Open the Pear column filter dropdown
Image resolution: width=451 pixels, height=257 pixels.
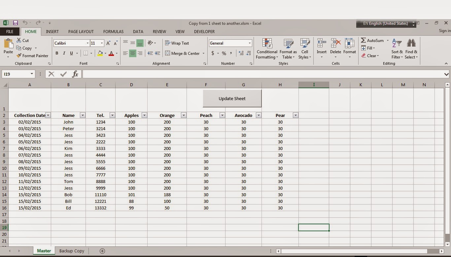(295, 115)
